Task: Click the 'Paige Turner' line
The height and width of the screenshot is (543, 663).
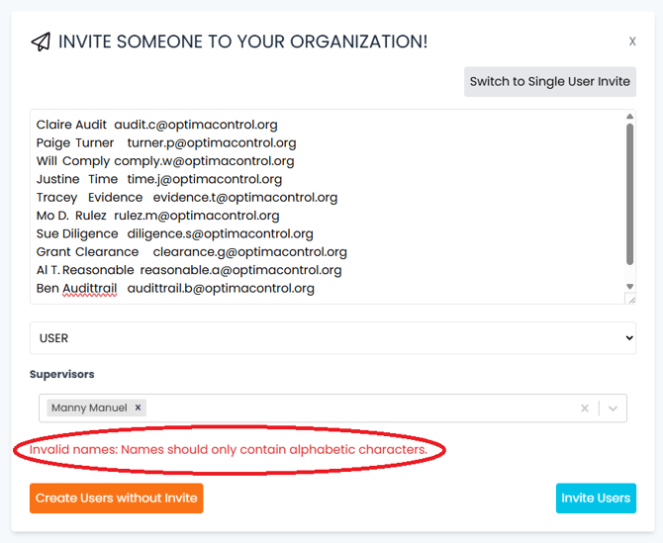Action: click(166, 142)
